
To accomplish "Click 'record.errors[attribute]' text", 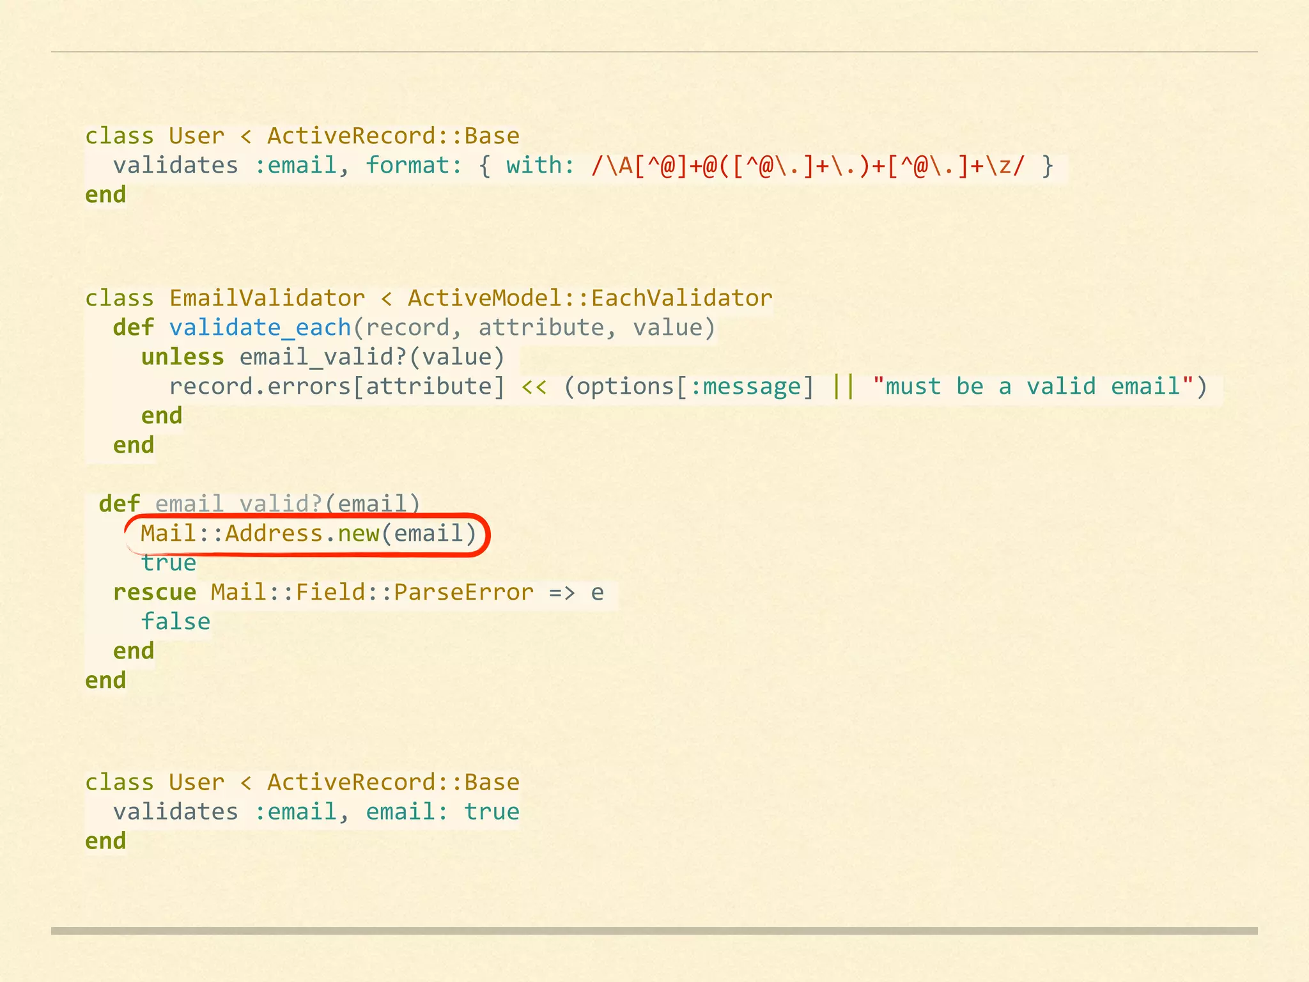I will coord(337,387).
